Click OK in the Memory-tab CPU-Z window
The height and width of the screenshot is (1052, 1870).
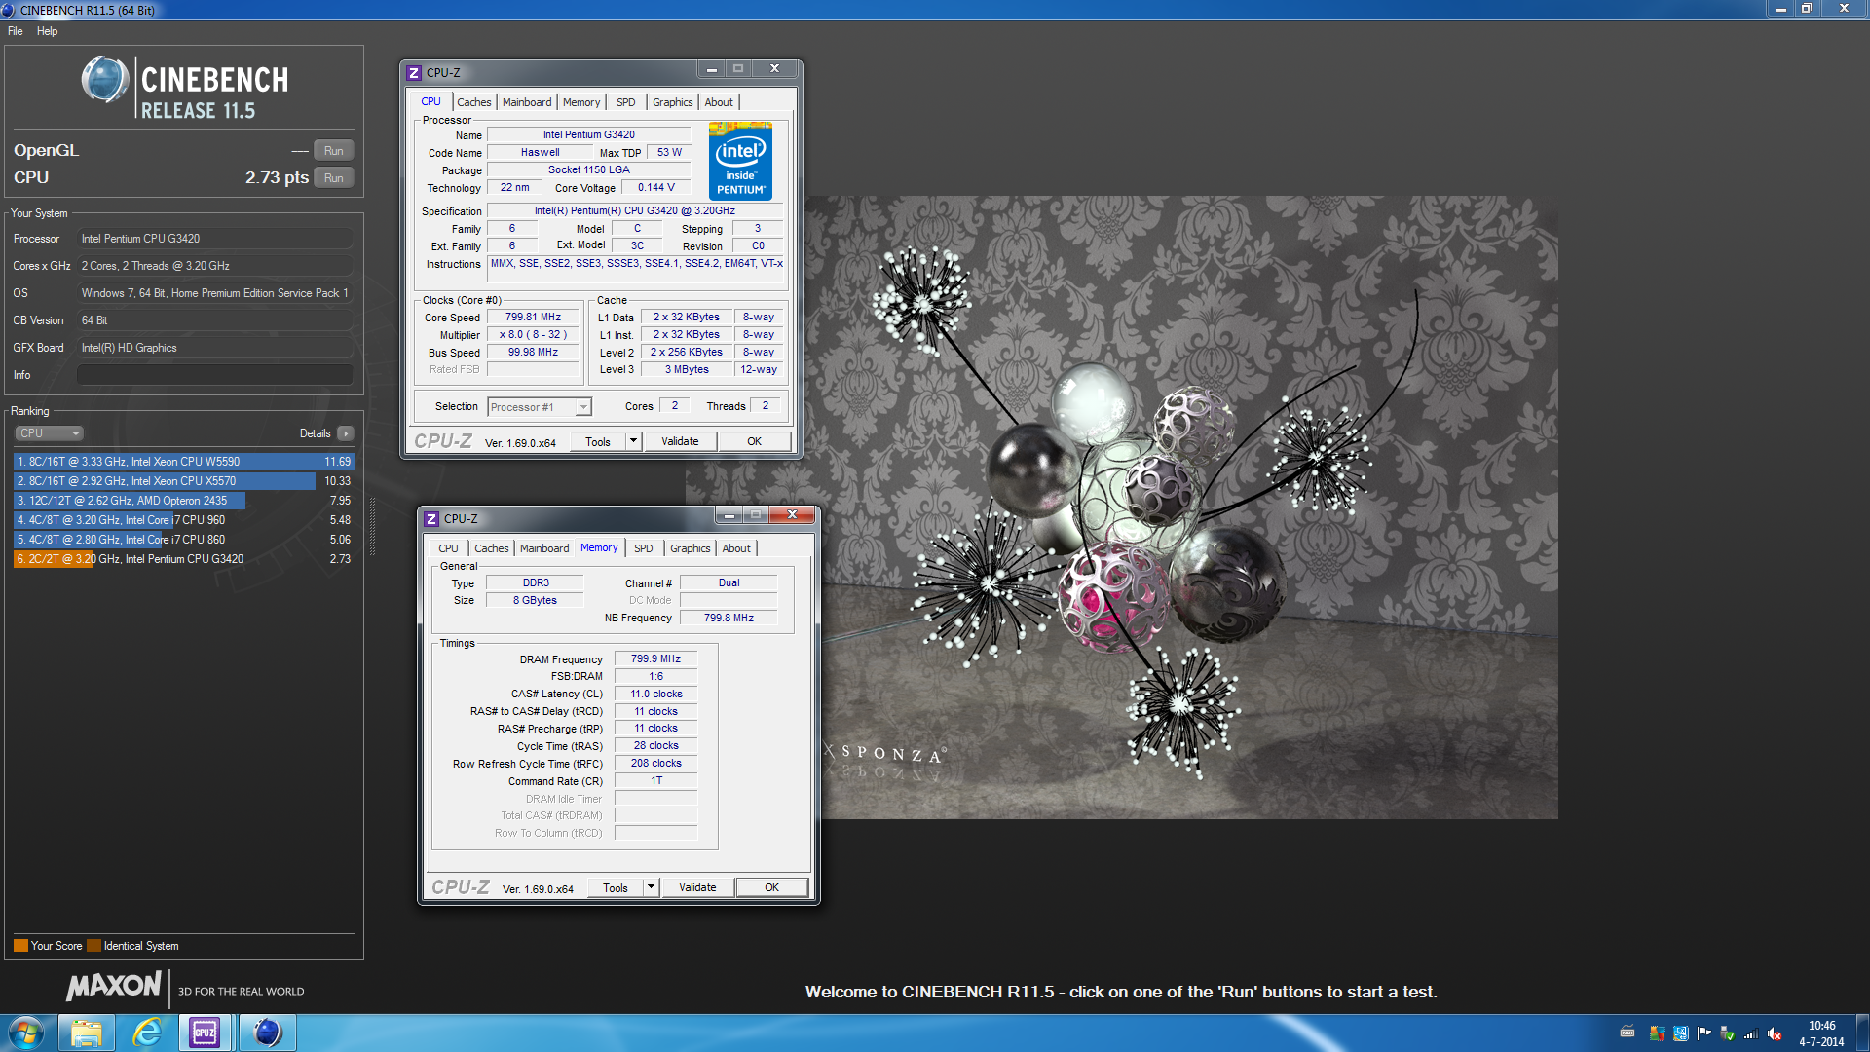tap(772, 887)
